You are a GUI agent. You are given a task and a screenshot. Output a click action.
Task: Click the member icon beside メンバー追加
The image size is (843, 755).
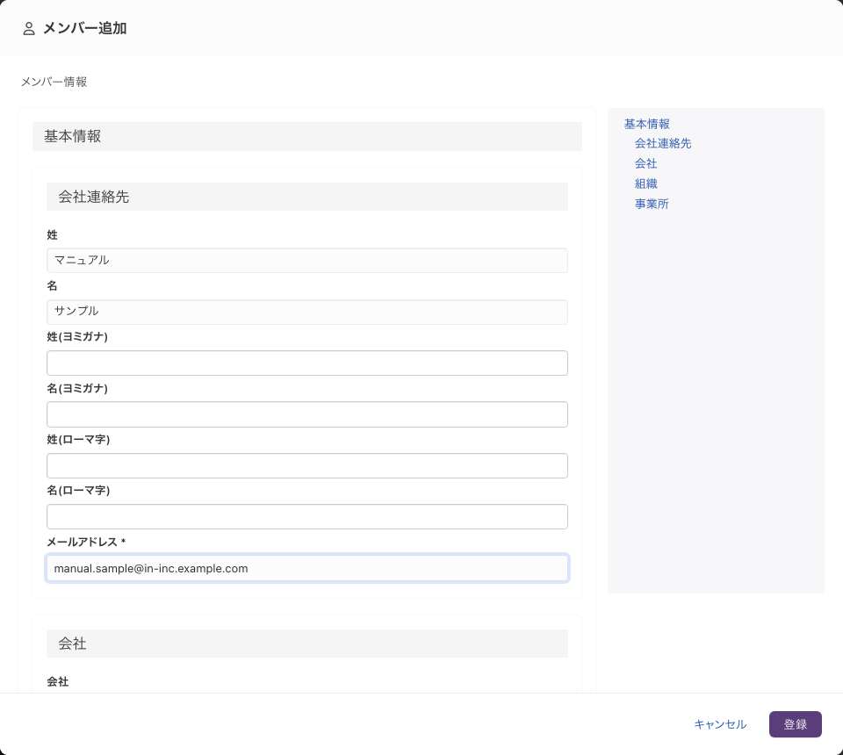coord(29,28)
